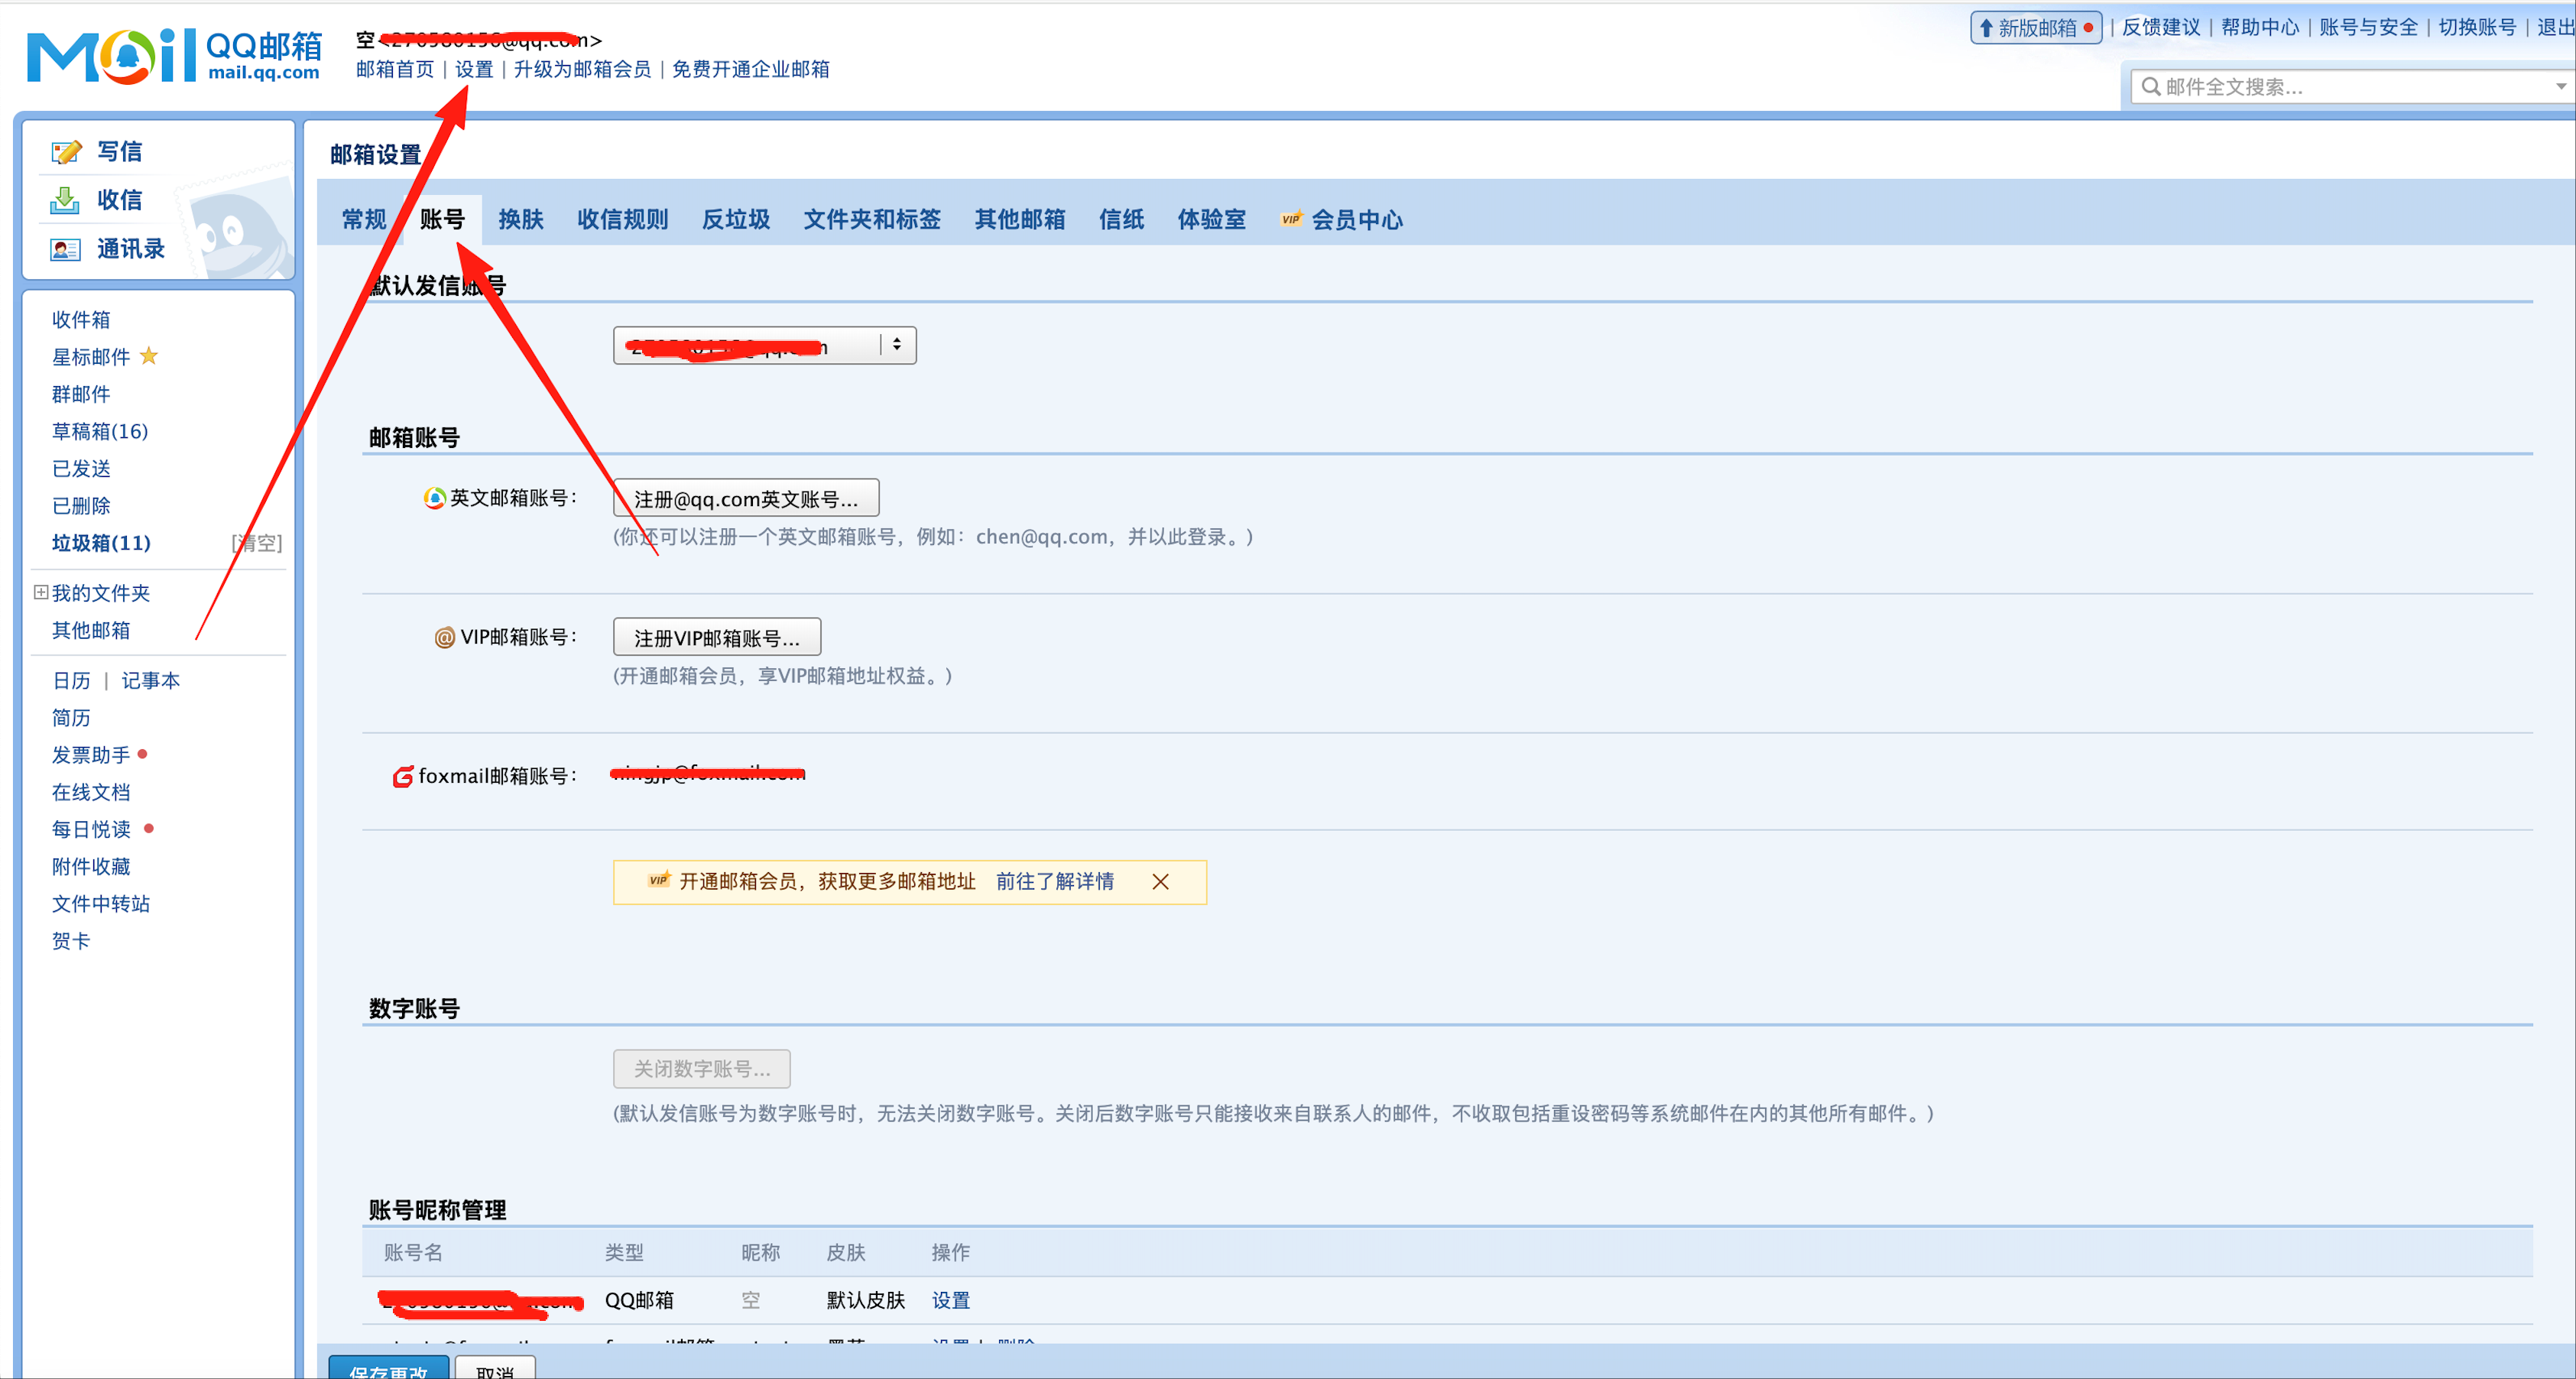The image size is (2576, 1379).
Task: Close the yellow membership banner
Action: click(1160, 881)
